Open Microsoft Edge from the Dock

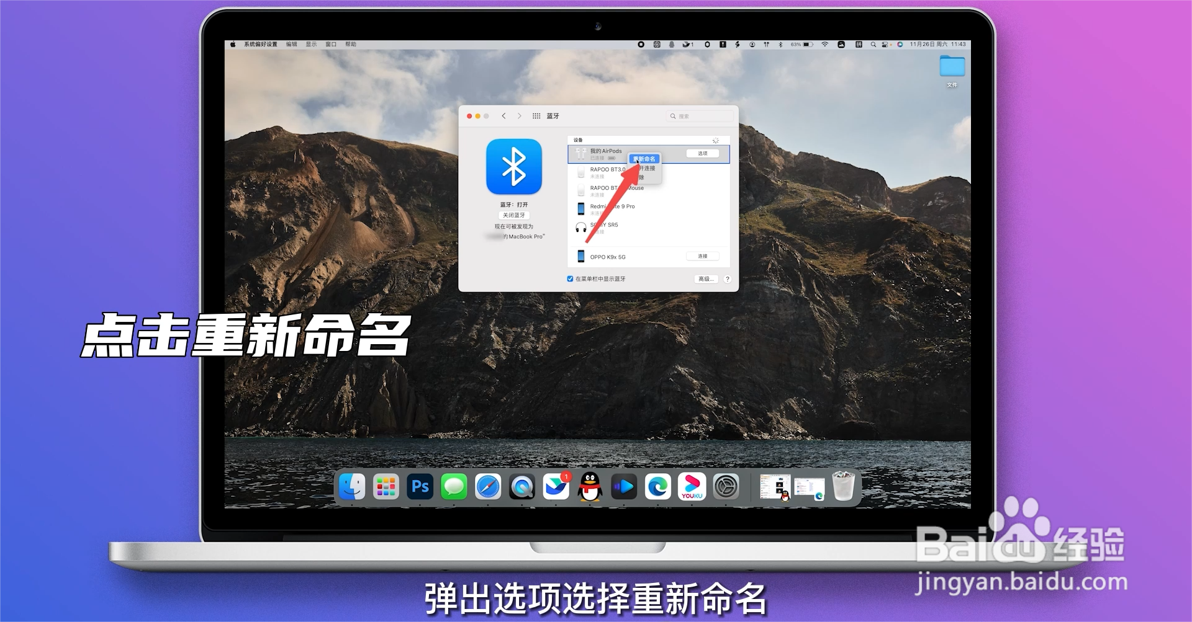[658, 487]
